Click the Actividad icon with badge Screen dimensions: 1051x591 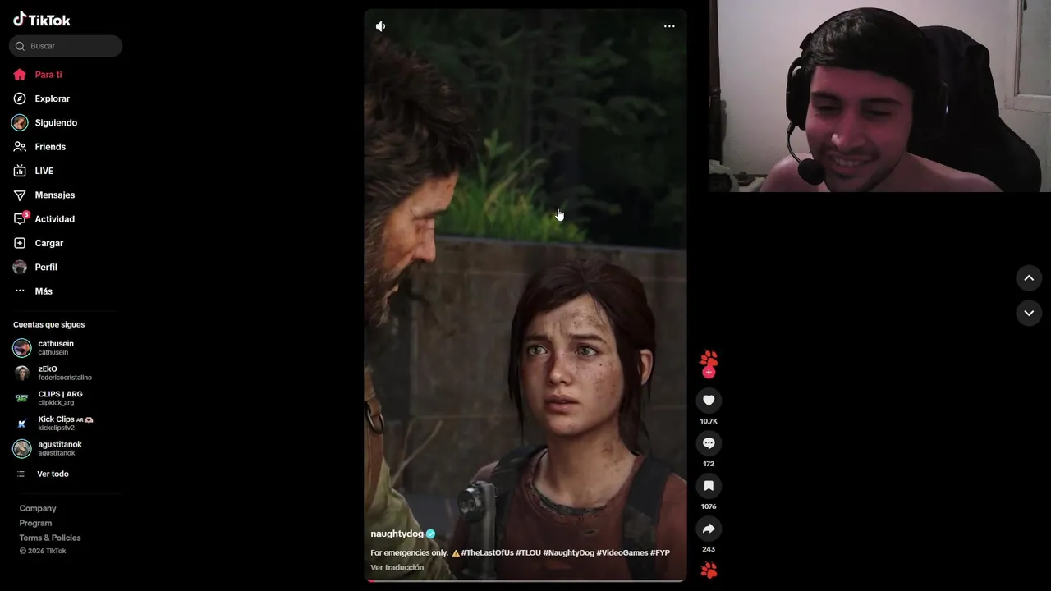(21, 218)
